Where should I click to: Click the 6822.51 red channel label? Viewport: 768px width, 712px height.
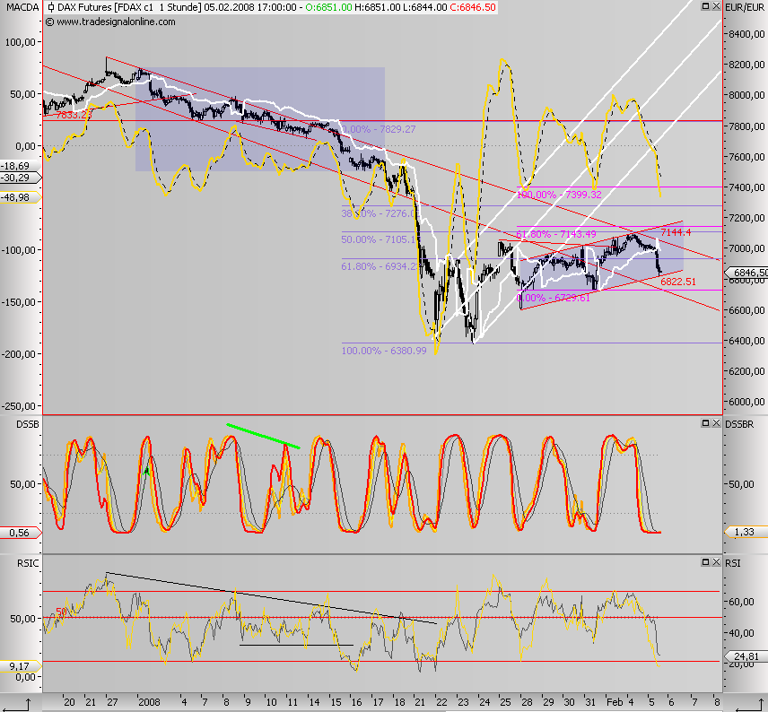678,282
